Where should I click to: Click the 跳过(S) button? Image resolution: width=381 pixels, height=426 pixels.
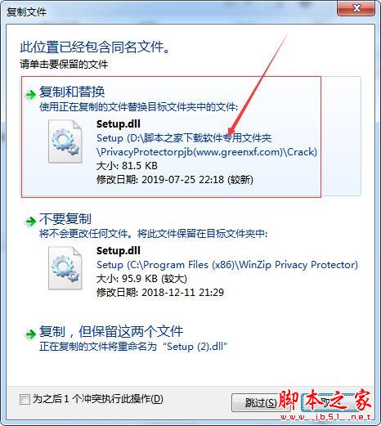click(258, 402)
